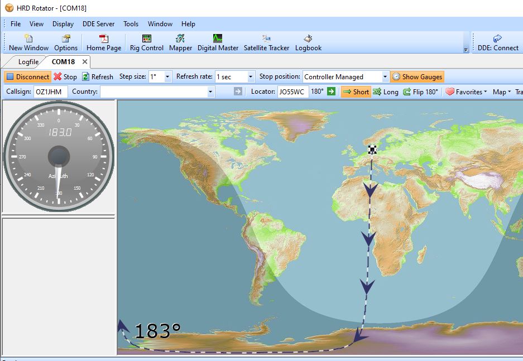Click grey arrow after Country field
Image resolution: width=523 pixels, height=361 pixels.
click(238, 92)
